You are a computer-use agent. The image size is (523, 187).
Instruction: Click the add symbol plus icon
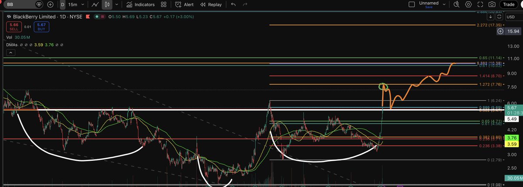51,4
